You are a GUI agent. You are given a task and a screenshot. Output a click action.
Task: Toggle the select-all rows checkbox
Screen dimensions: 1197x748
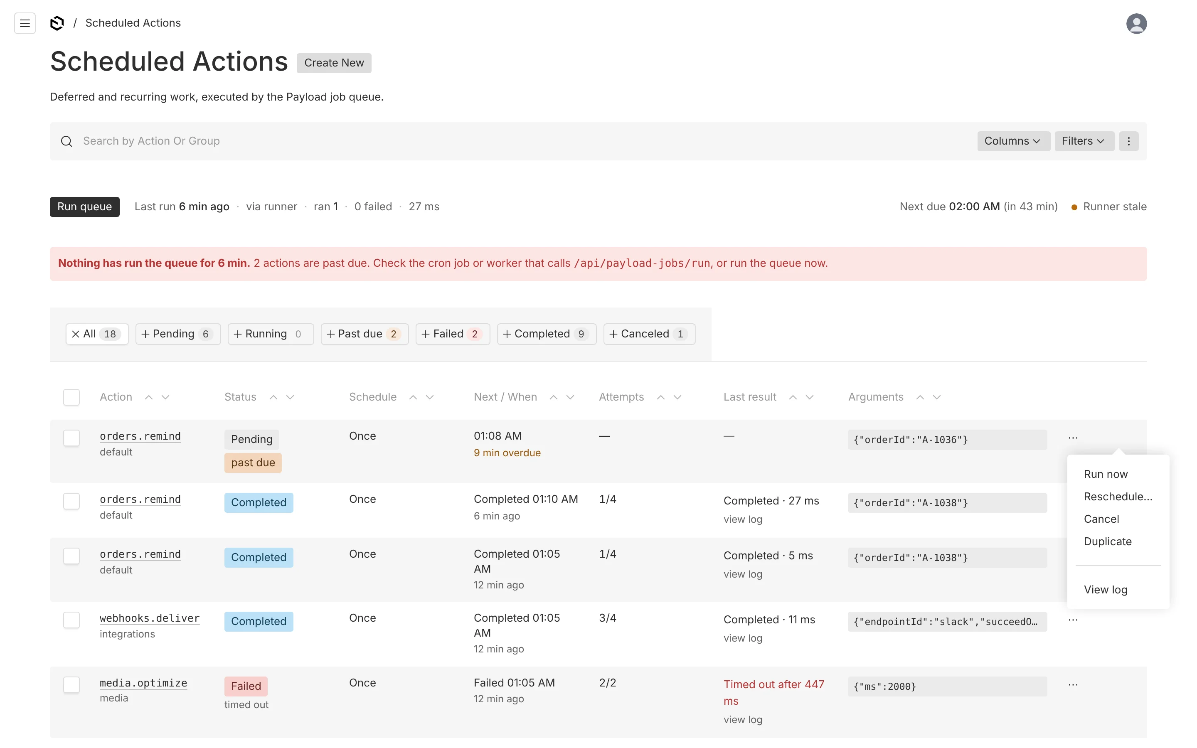tap(71, 397)
